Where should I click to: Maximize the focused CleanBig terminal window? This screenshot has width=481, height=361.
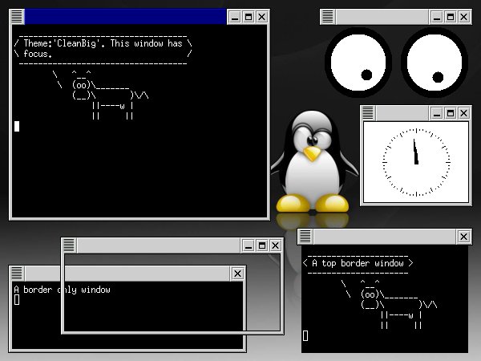point(249,17)
